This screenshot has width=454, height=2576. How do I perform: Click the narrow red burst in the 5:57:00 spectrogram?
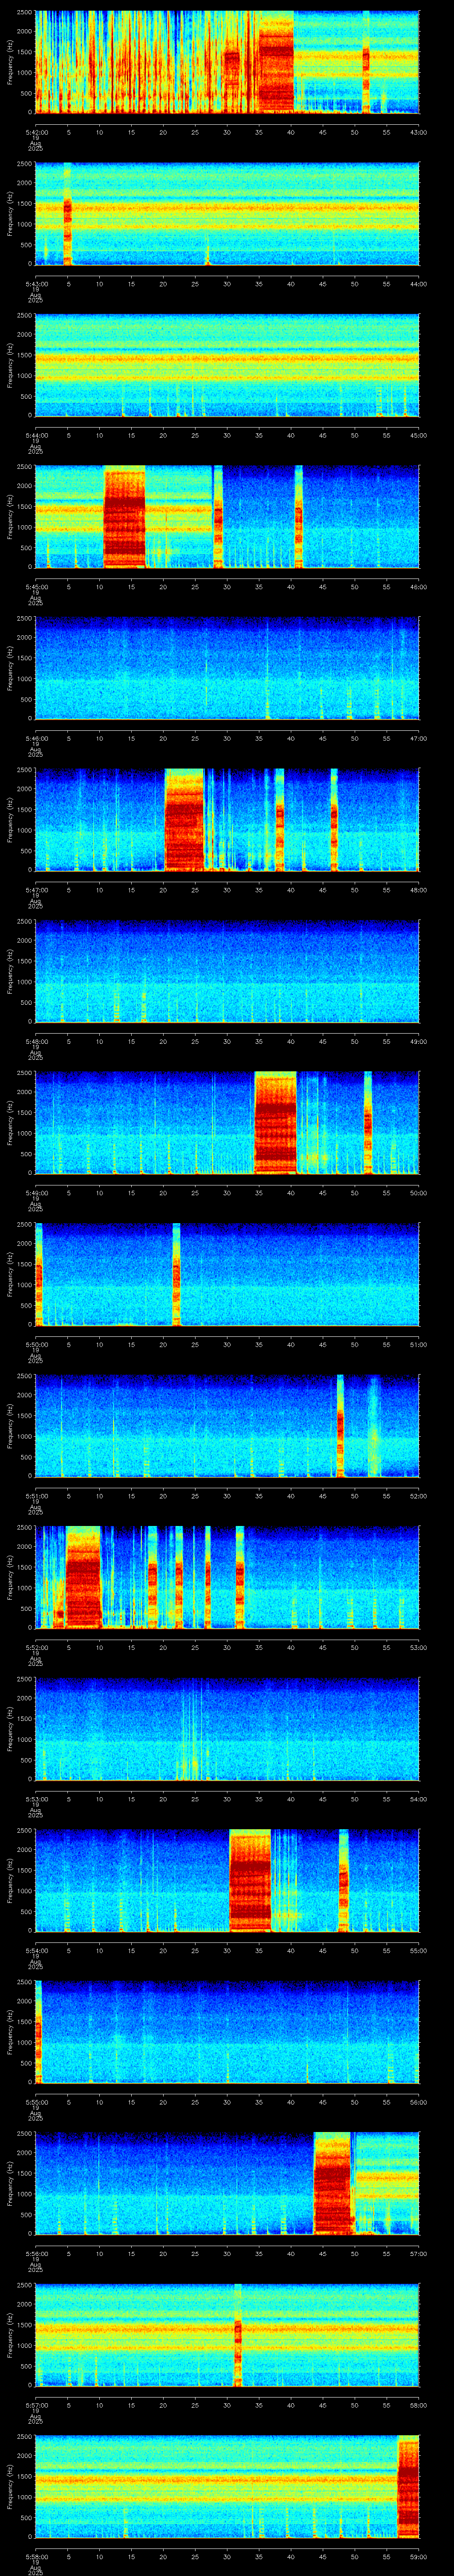pos(238,2335)
